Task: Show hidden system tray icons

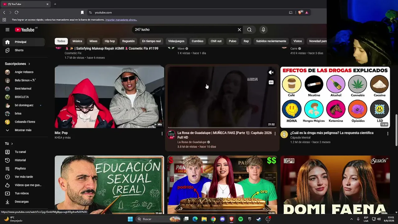Action: 352,219
